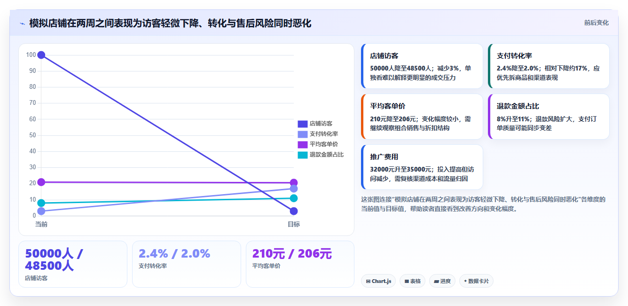The height and width of the screenshot is (306, 628).
Task: Open the 店铺访客 detail card heading
Action: pos(385,55)
